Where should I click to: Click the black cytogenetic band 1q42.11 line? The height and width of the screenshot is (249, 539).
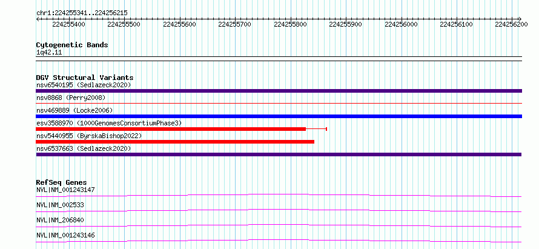click(x=279, y=59)
